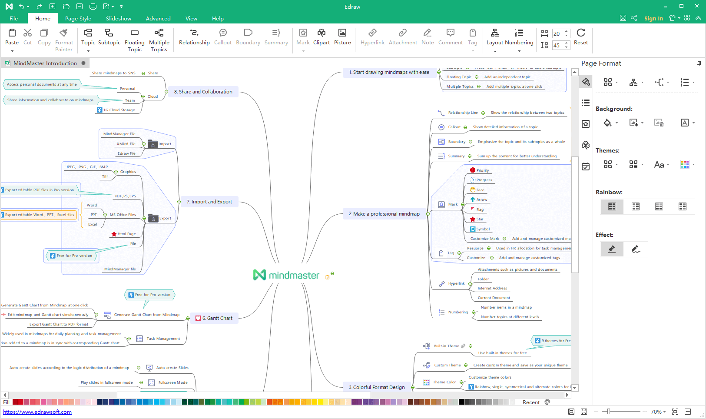Click the Relationship tool icon
Image resolution: width=706 pixels, height=419 pixels.
[x=194, y=33]
